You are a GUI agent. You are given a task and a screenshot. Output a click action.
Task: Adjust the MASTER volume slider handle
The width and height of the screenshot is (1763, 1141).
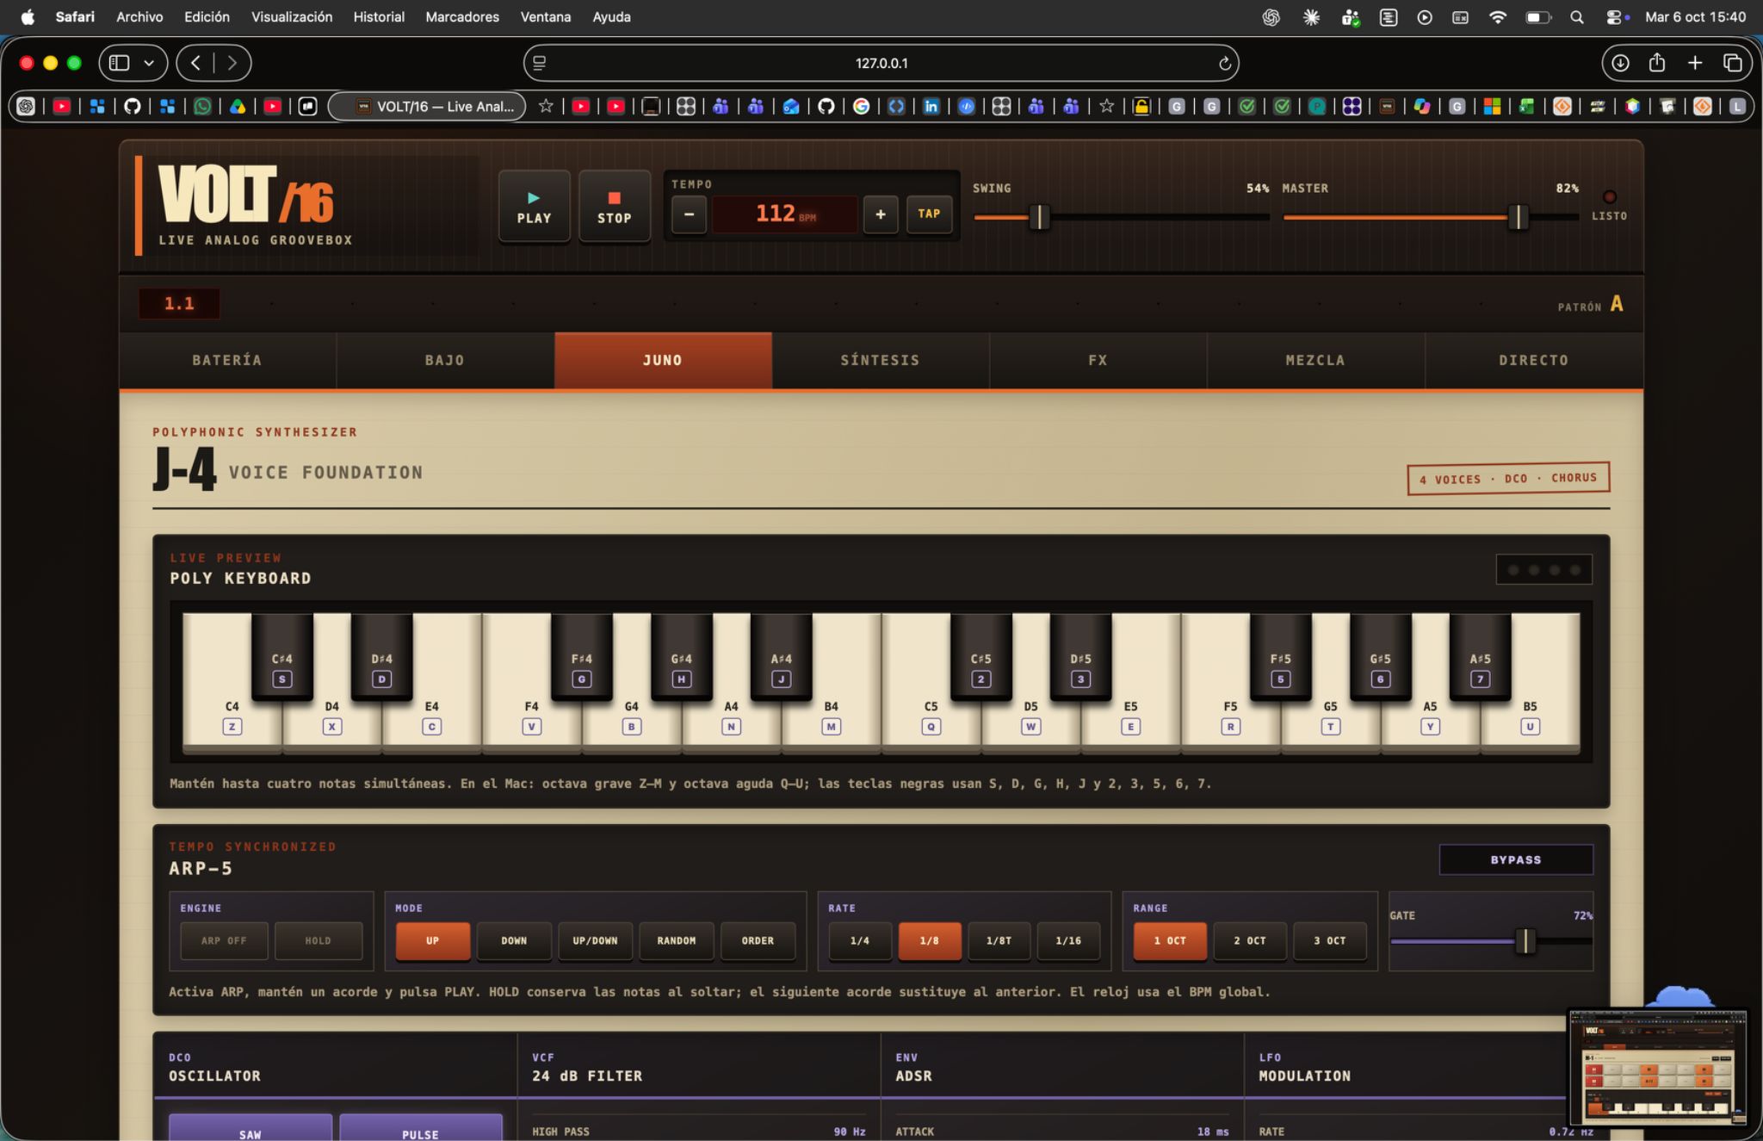point(1519,217)
